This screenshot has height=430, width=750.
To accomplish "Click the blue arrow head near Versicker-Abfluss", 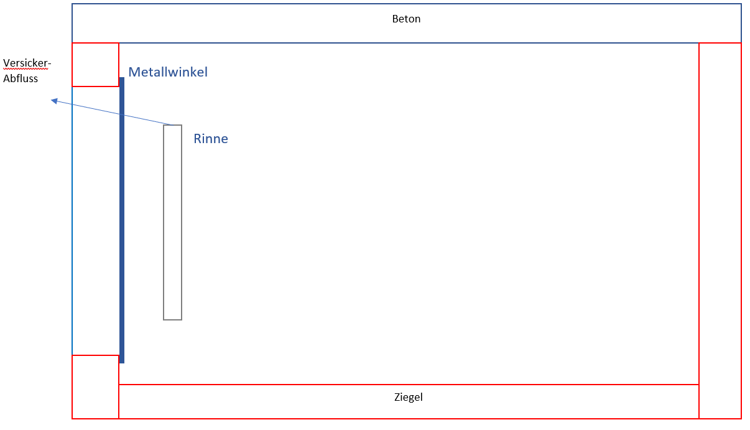I will (x=54, y=100).
